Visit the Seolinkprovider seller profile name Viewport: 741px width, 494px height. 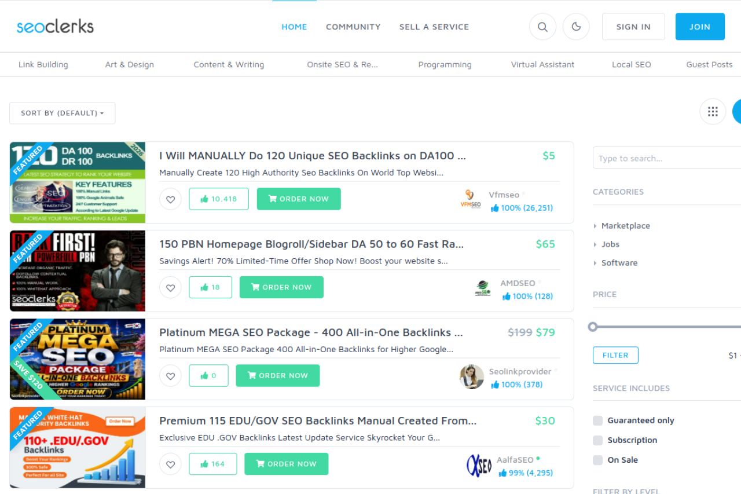(520, 372)
